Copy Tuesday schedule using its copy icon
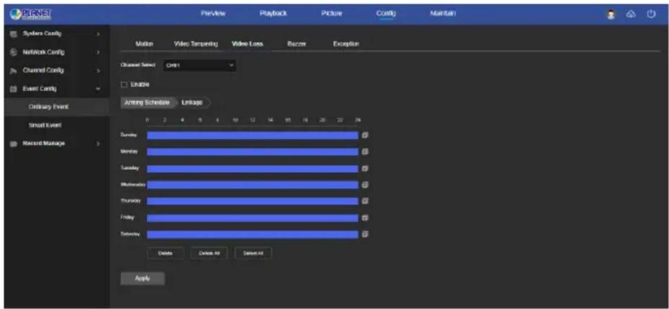The image size is (669, 309). pos(365,168)
